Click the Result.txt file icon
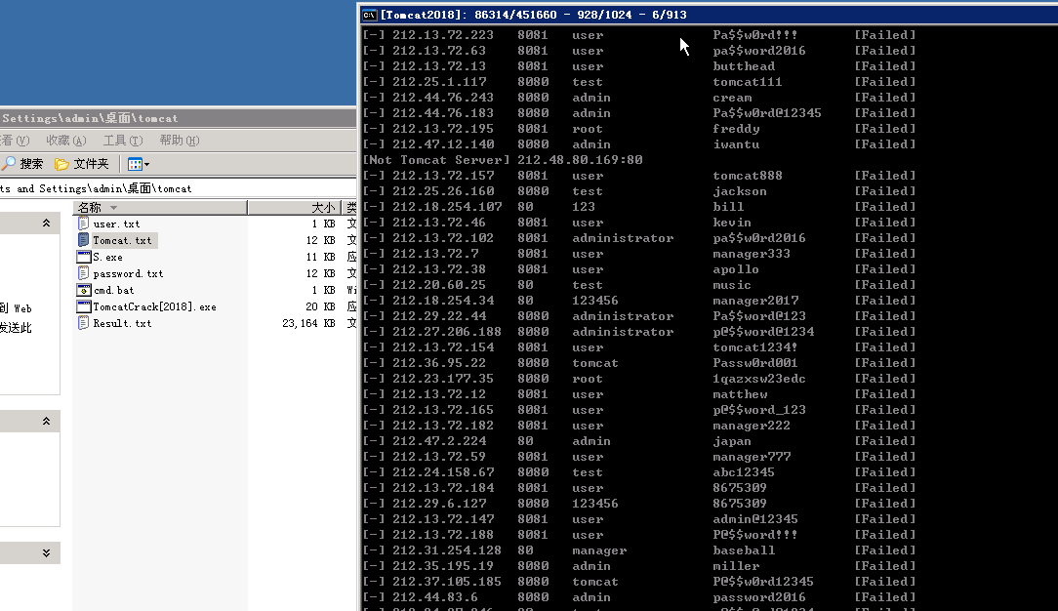The height and width of the screenshot is (611, 1058). [x=83, y=323]
